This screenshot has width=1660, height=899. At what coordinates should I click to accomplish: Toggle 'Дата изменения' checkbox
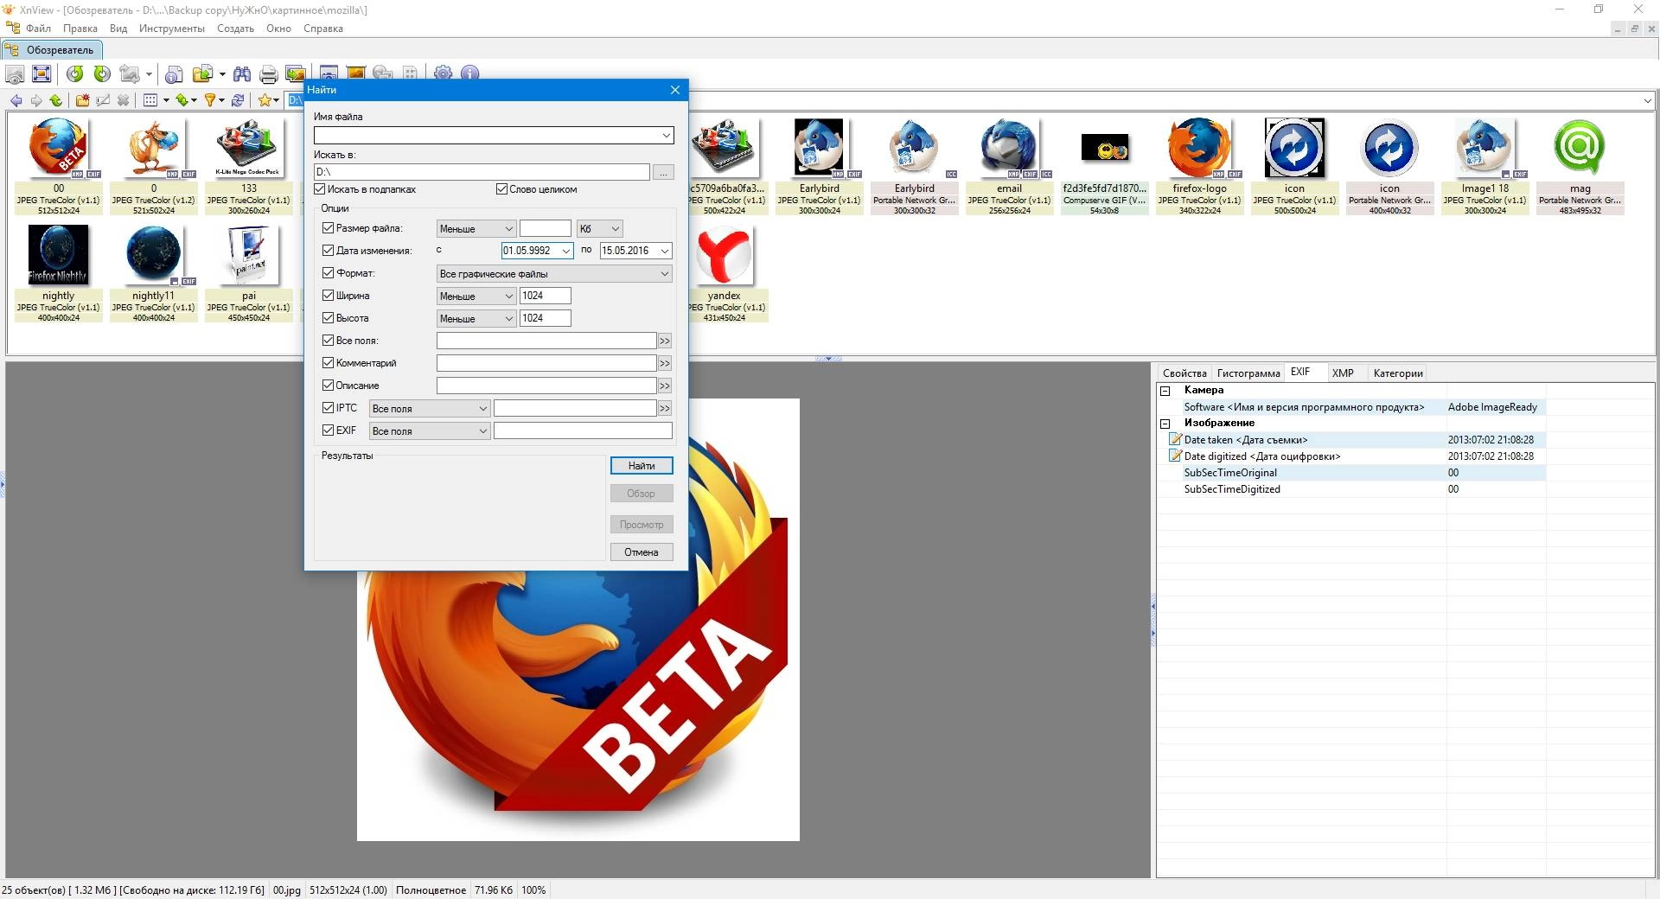[x=328, y=251]
